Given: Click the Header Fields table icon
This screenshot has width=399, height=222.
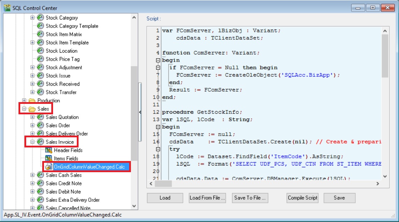Looking at the screenshot, I should tap(49, 150).
